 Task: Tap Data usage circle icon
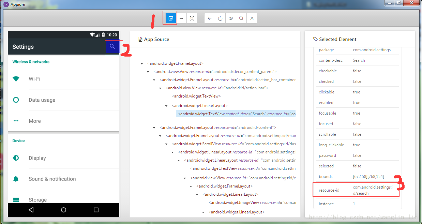(x=16, y=100)
